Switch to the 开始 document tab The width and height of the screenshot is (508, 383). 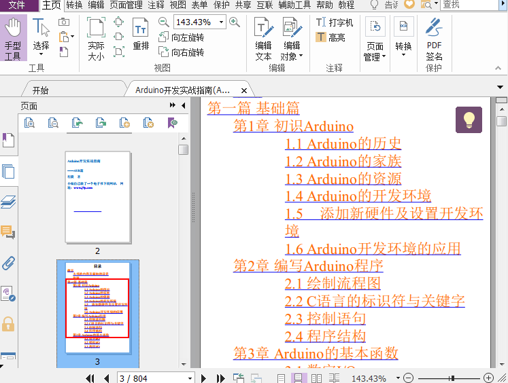coord(41,90)
